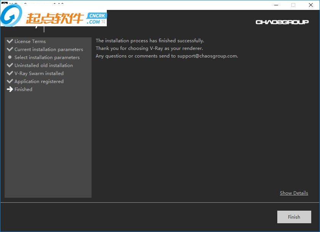Image resolution: width=320 pixels, height=232 pixels.
Task: Select Current installation parameters step
Action: 49,50
